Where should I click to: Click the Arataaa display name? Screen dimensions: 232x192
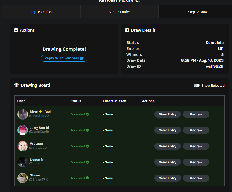[x=36, y=144]
